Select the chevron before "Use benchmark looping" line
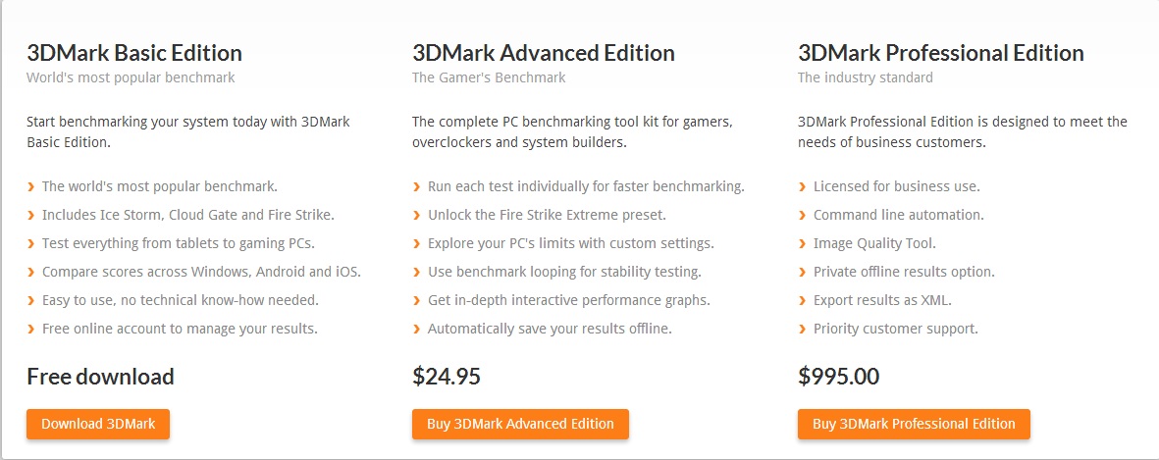 (x=417, y=272)
